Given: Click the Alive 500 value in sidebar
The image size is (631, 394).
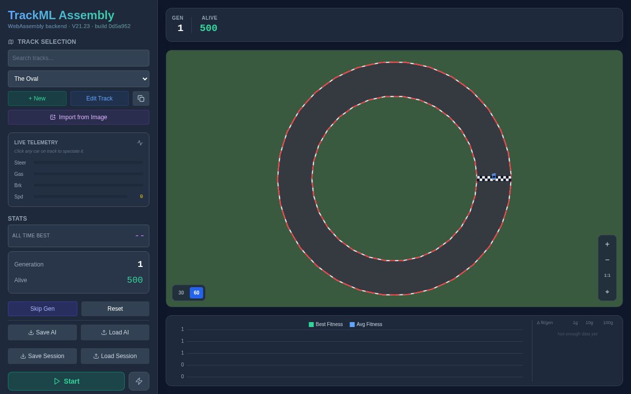Looking at the screenshot, I should coord(135,280).
